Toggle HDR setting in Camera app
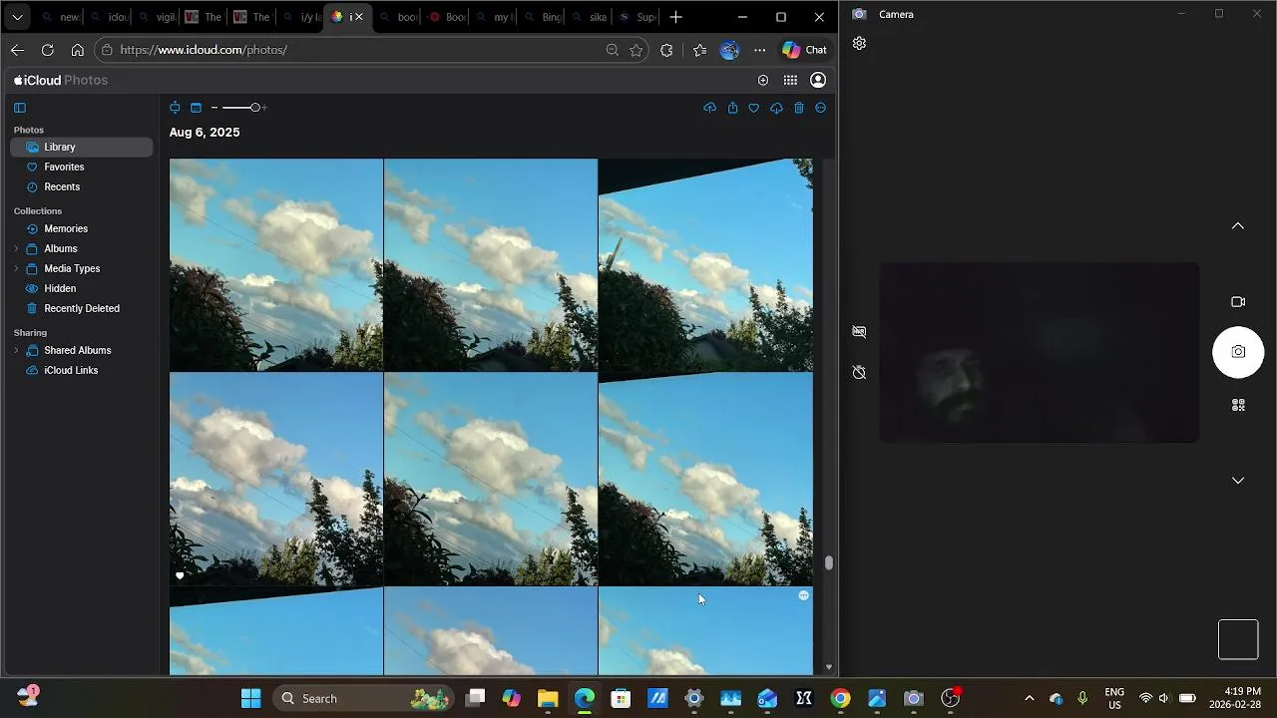Viewport: 1277px width, 718px height. [859, 331]
